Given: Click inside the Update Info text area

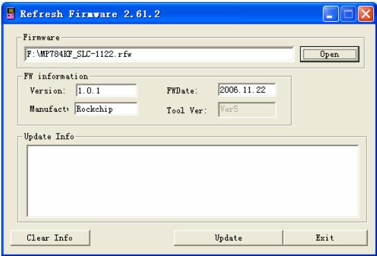Looking at the screenshot, I should tap(192, 181).
